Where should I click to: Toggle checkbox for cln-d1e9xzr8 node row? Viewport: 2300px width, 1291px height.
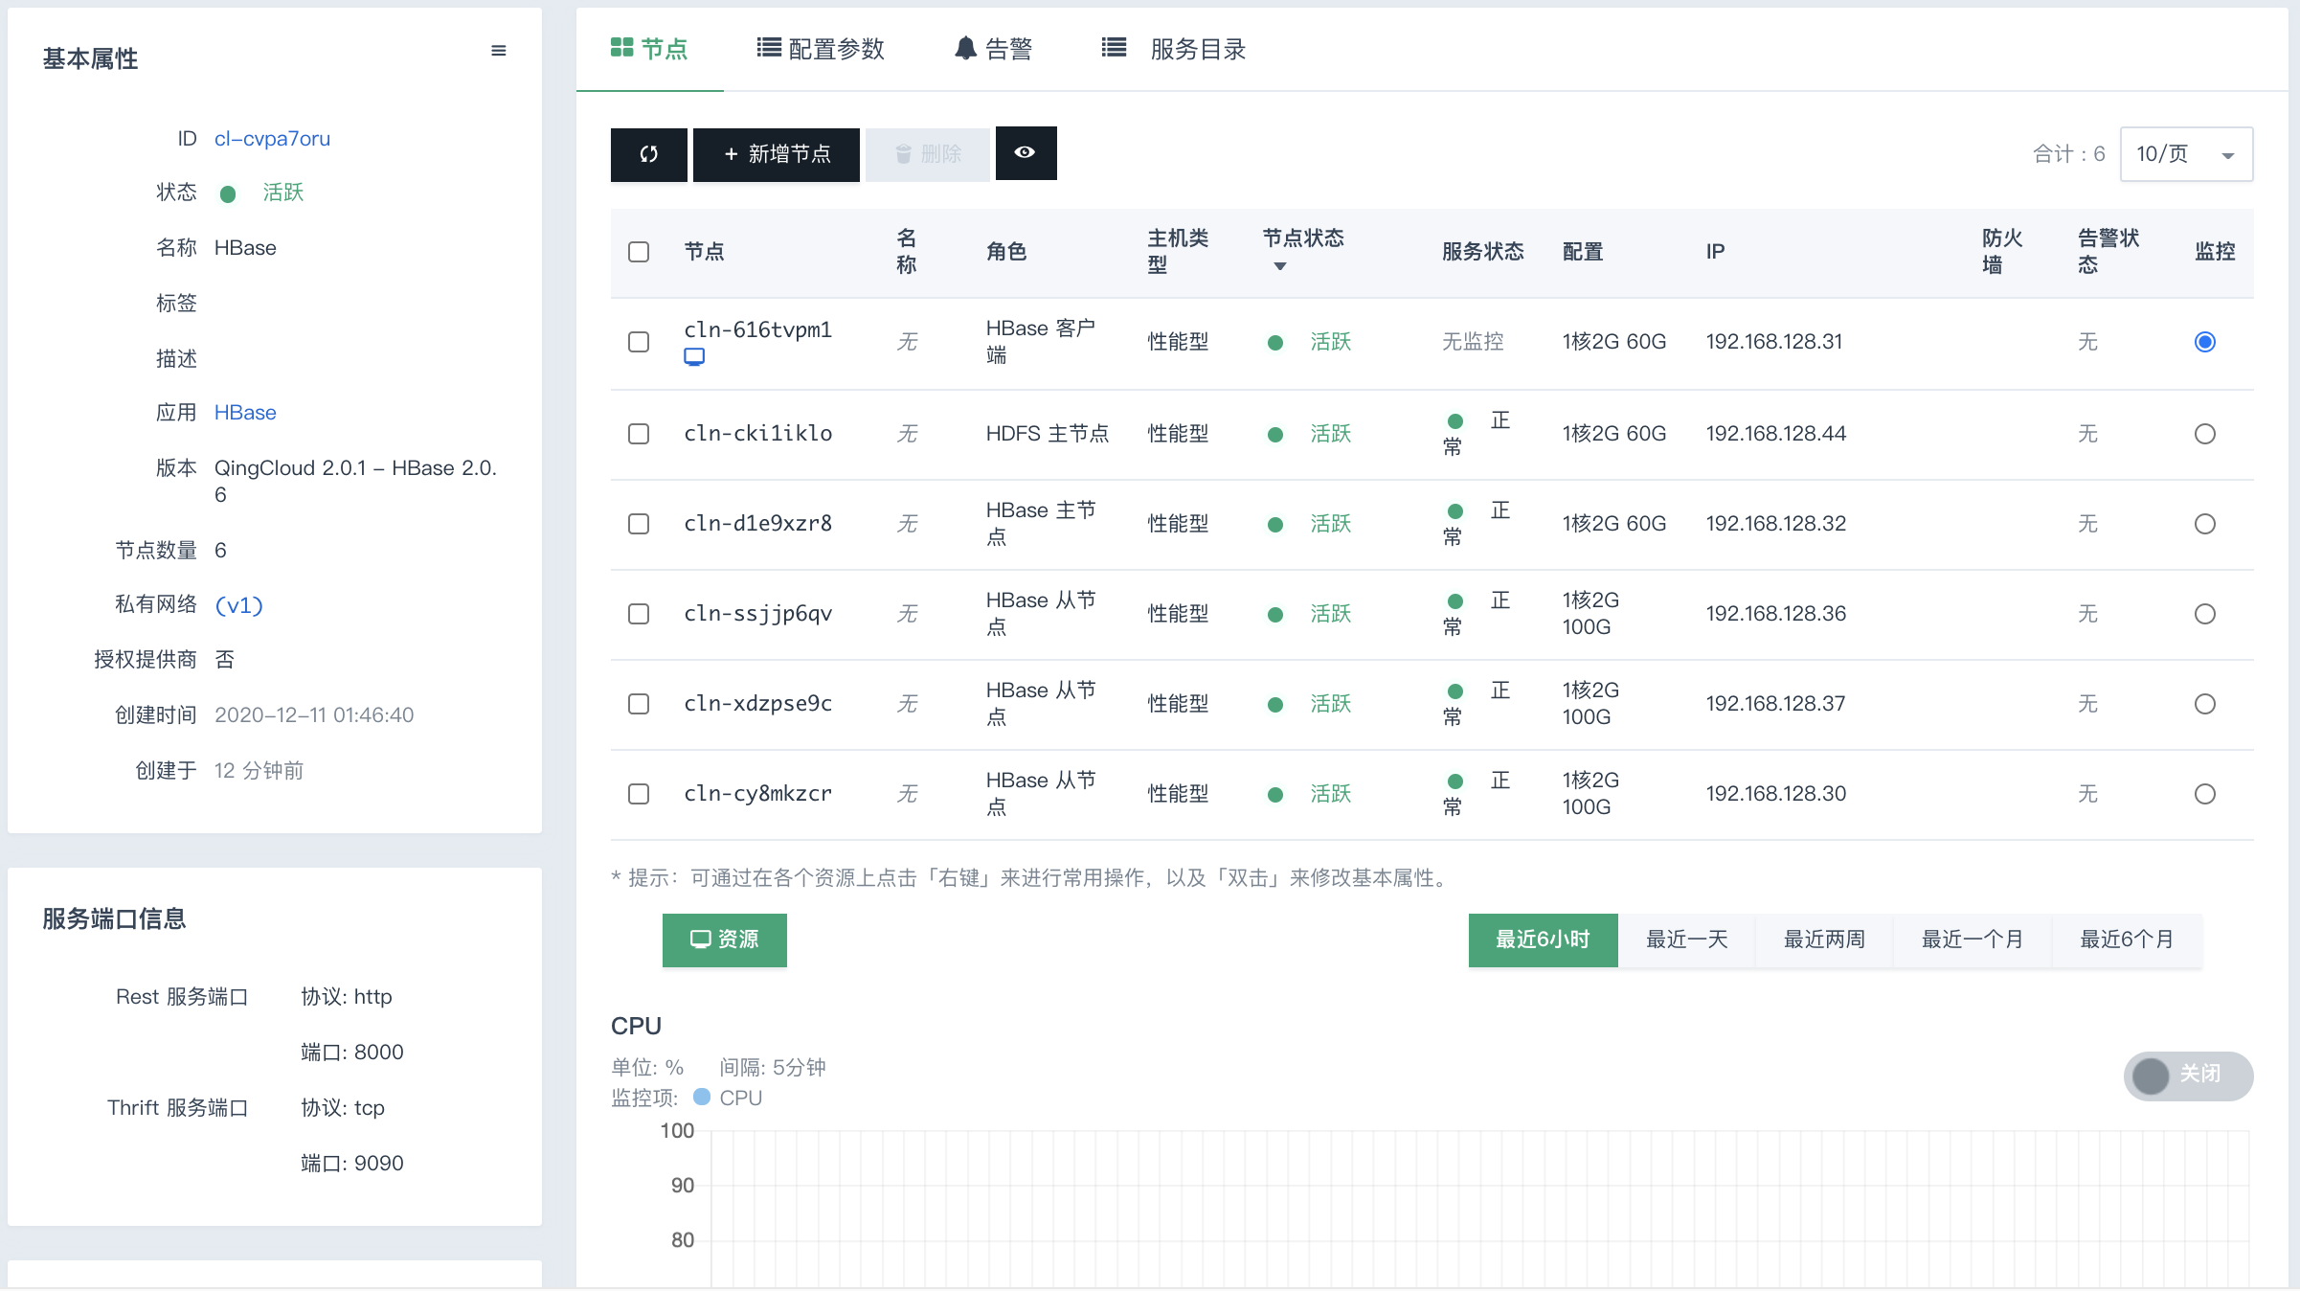(x=640, y=523)
